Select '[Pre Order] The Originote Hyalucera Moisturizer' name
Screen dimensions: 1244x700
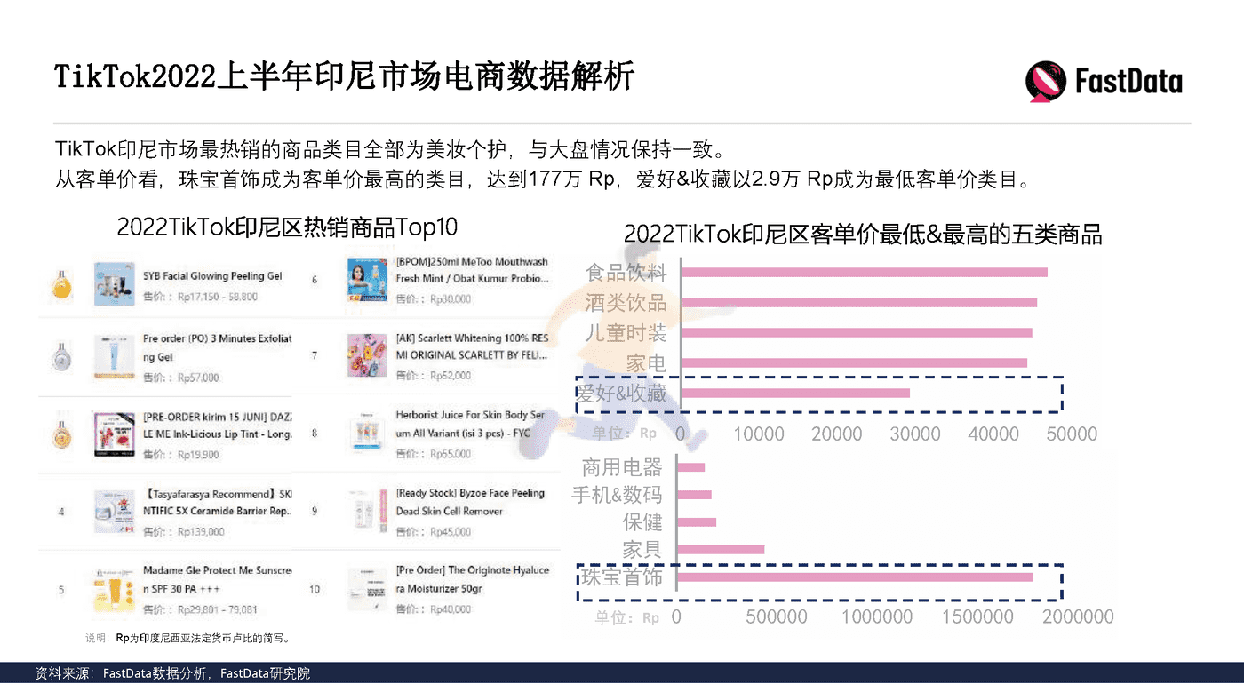[x=472, y=579]
